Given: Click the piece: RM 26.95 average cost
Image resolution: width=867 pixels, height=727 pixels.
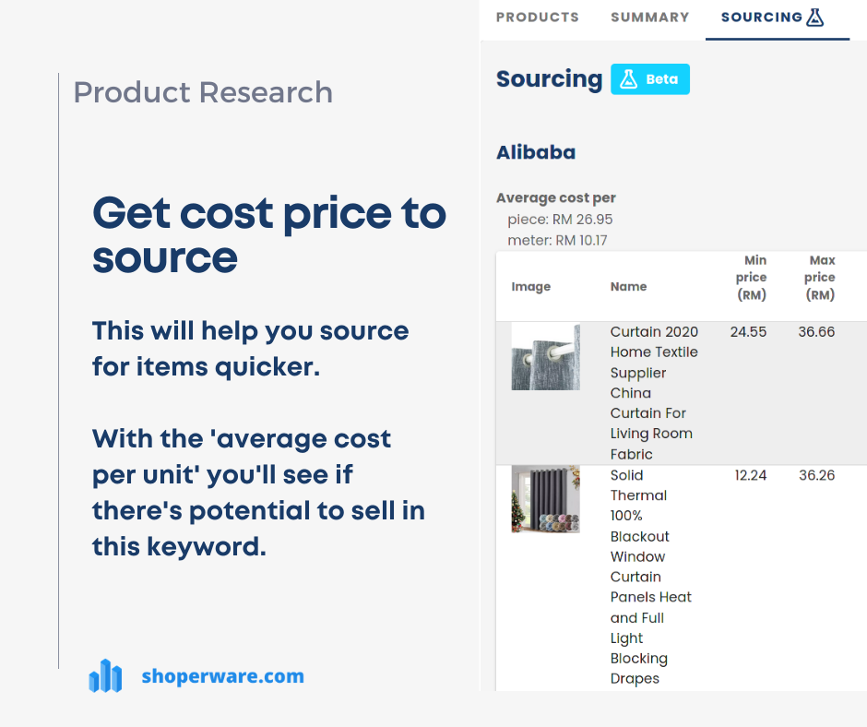Looking at the screenshot, I should pos(560,219).
